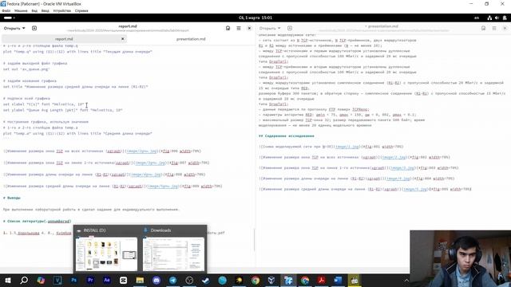Open the VirtualBox Машина menu
The width and height of the screenshot is (511, 287).
21,10
